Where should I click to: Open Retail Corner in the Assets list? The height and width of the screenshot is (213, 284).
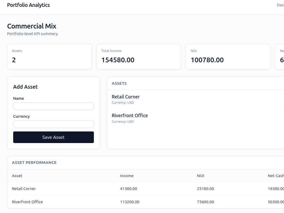click(126, 97)
